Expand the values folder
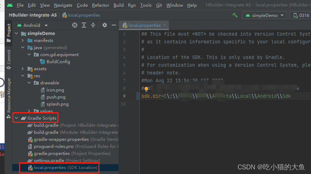Screen dimensions: 311x174 coord(29,110)
